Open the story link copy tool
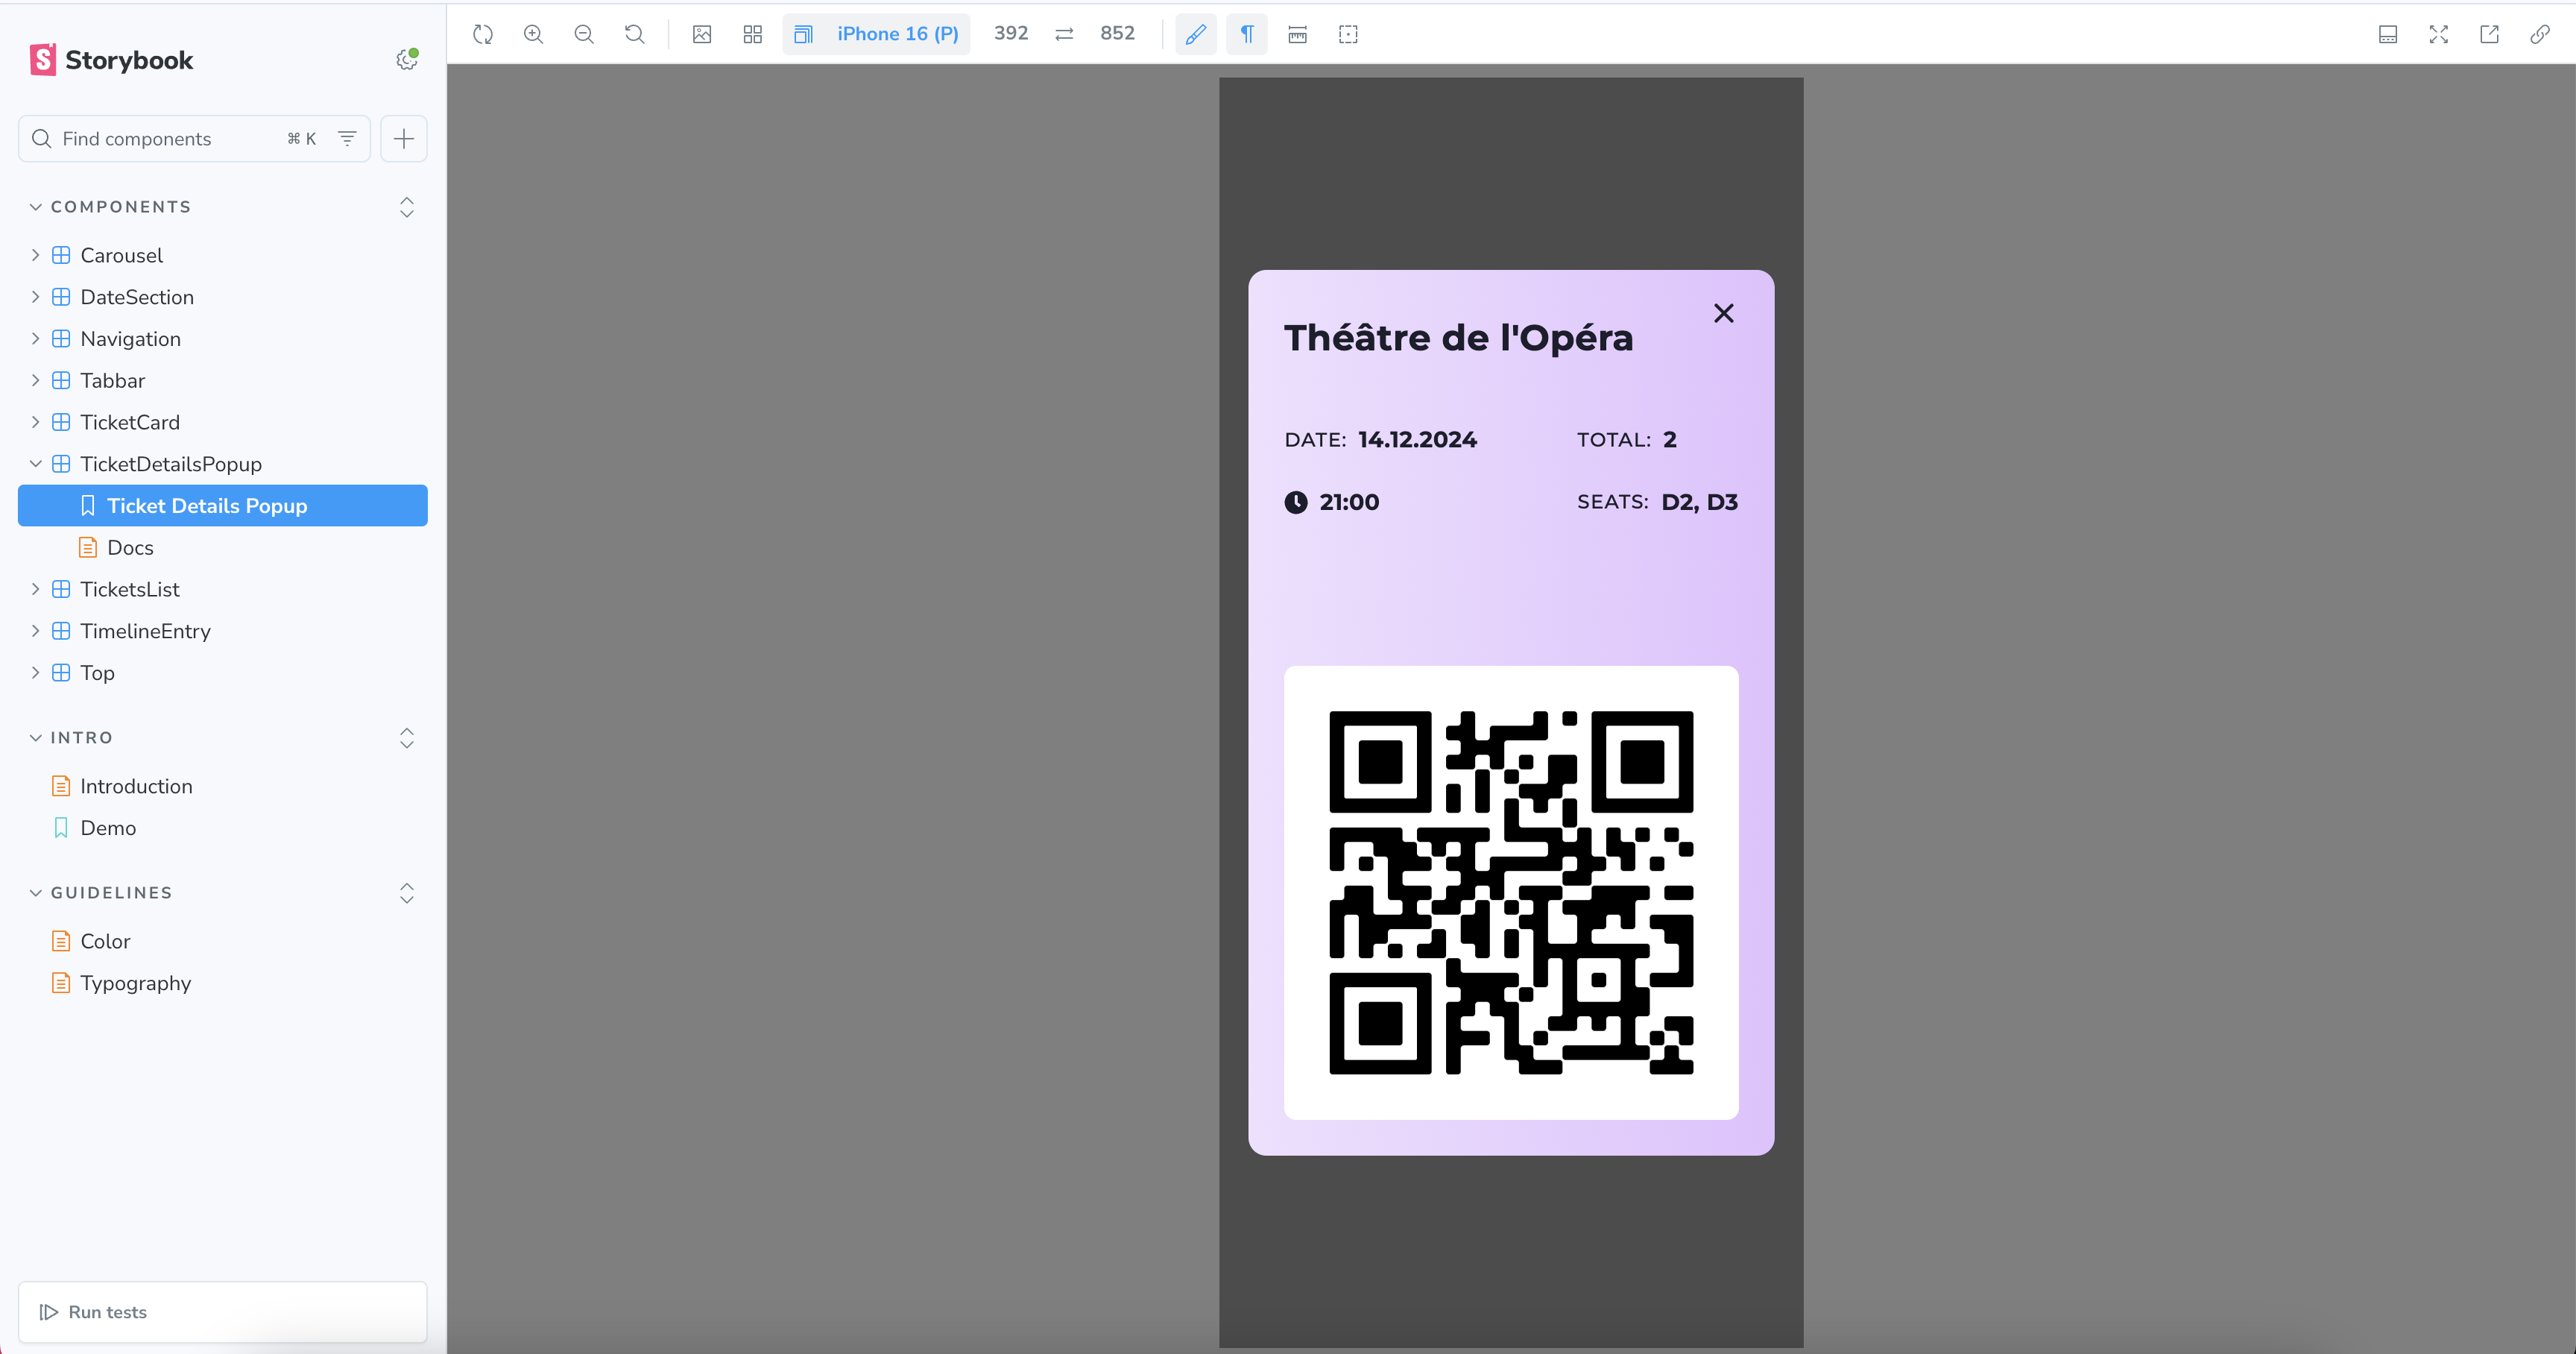The width and height of the screenshot is (2576, 1354). point(2540,34)
